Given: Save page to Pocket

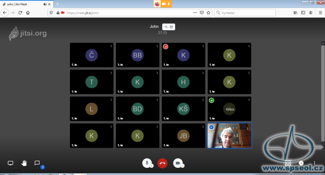Looking at the screenshot, I should [x=201, y=13].
